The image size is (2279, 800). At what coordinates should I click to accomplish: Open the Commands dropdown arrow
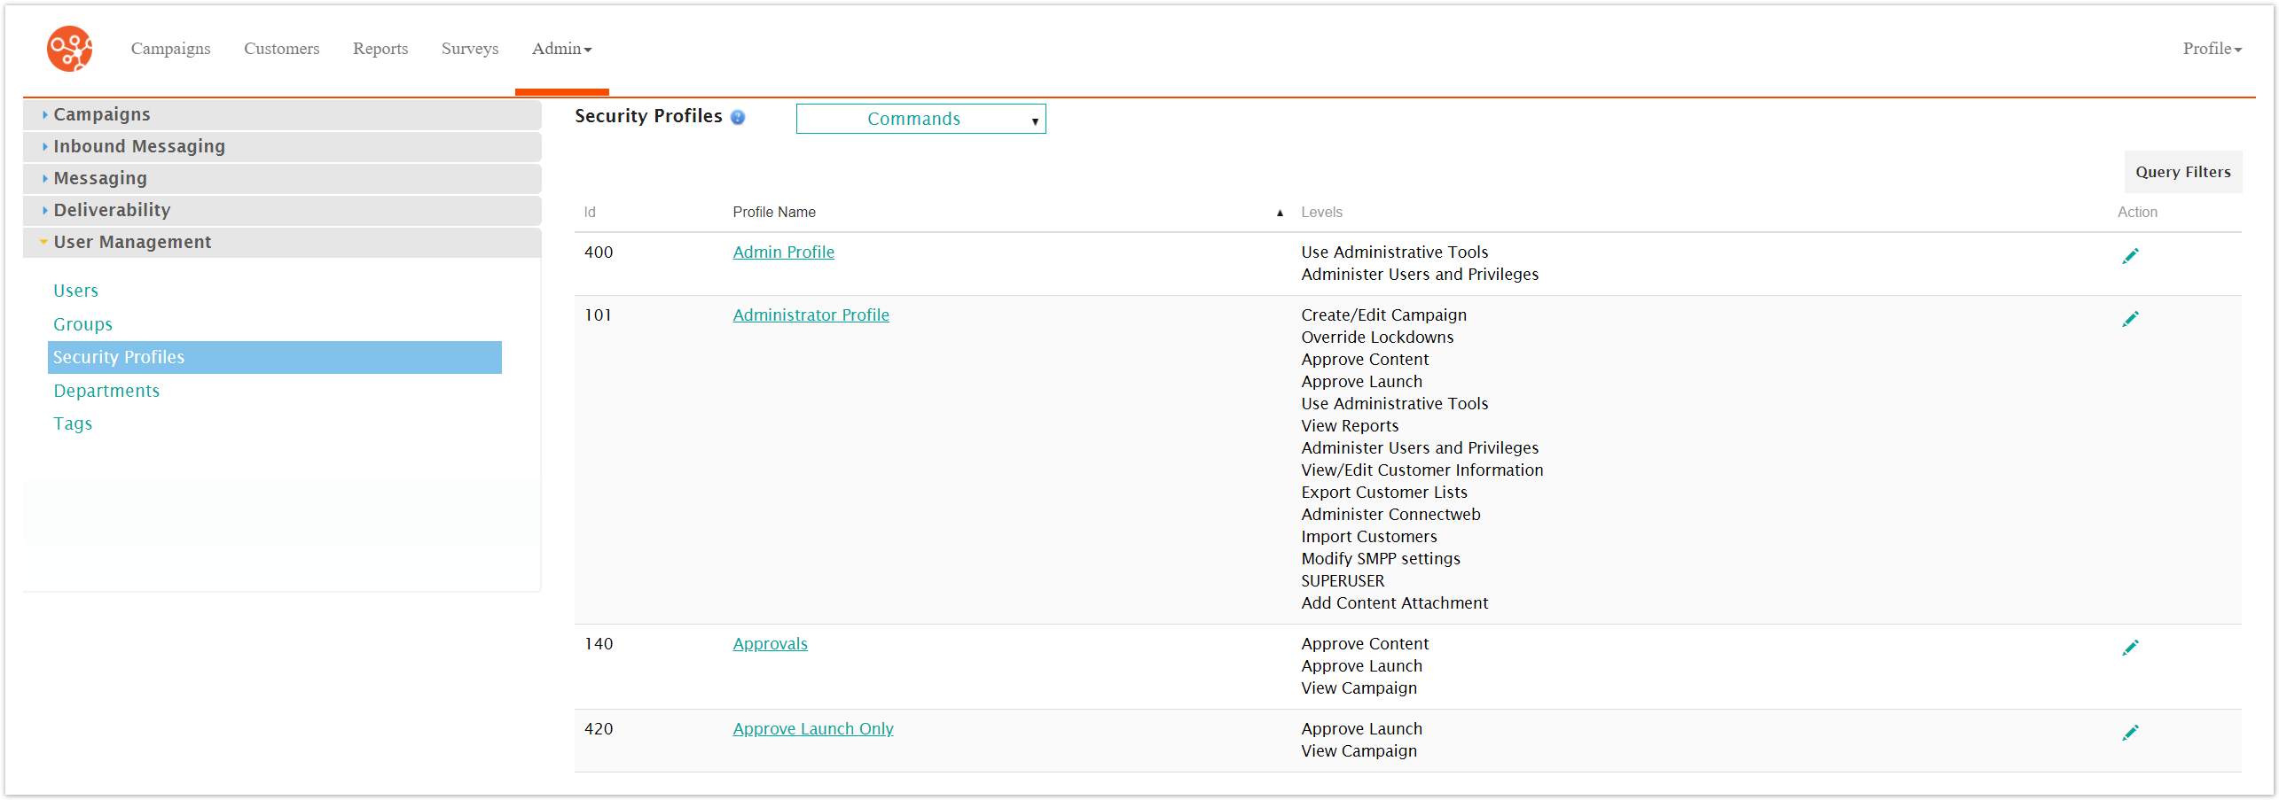tap(1034, 119)
